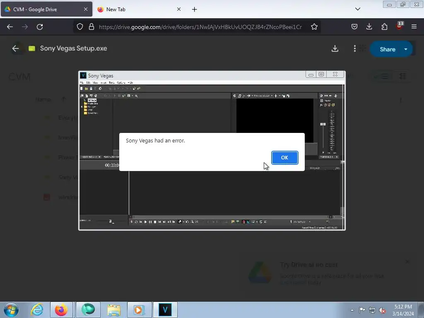Click the Record button in transport bar

131,222
